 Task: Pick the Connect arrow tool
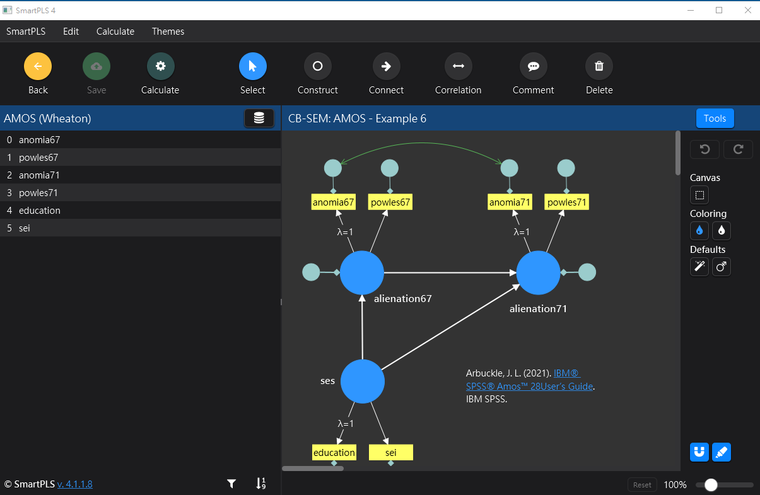(x=386, y=66)
